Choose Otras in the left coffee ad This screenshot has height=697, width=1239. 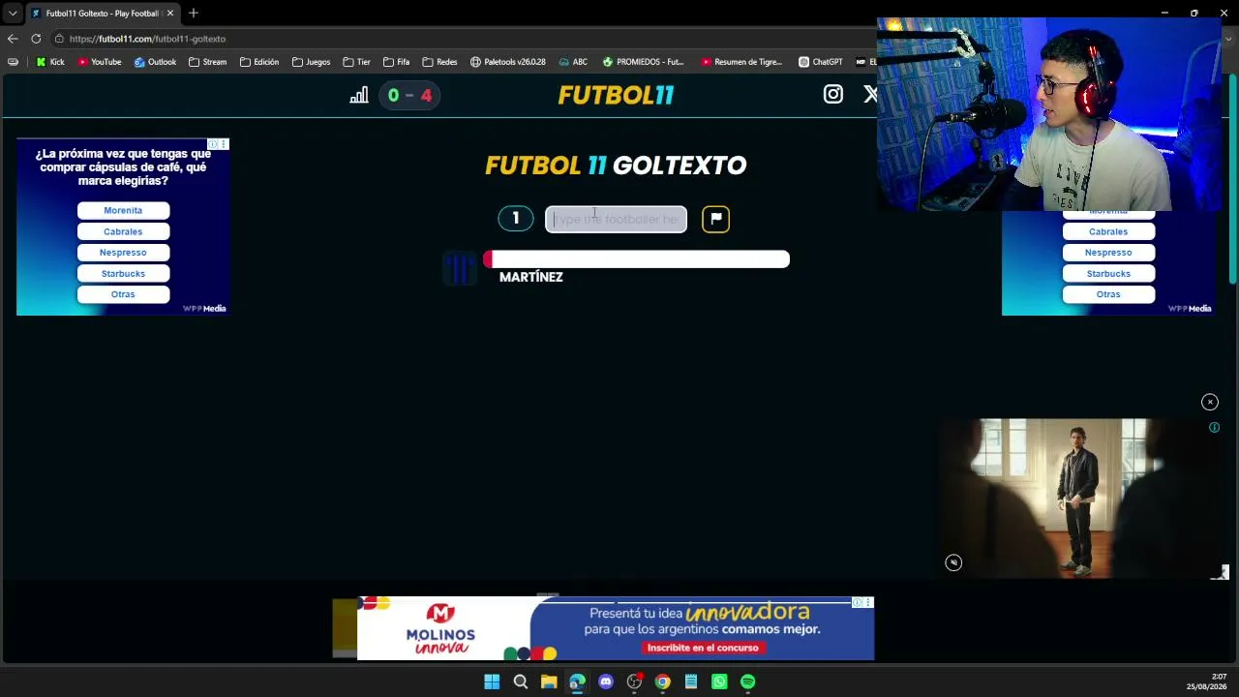click(x=123, y=294)
